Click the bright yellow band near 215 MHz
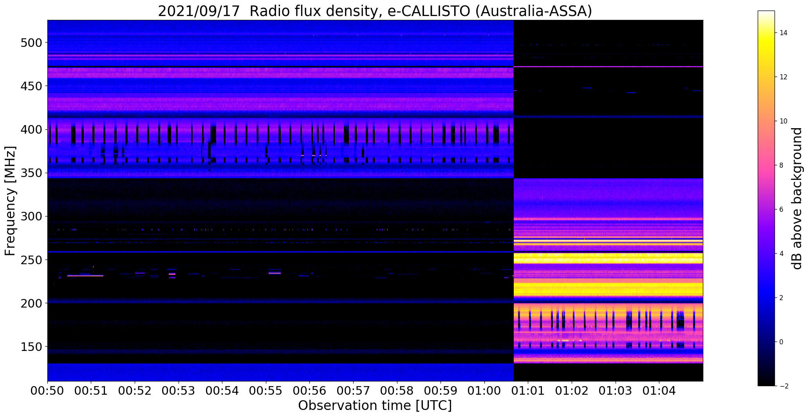The height and width of the screenshot is (417, 809). (x=608, y=290)
